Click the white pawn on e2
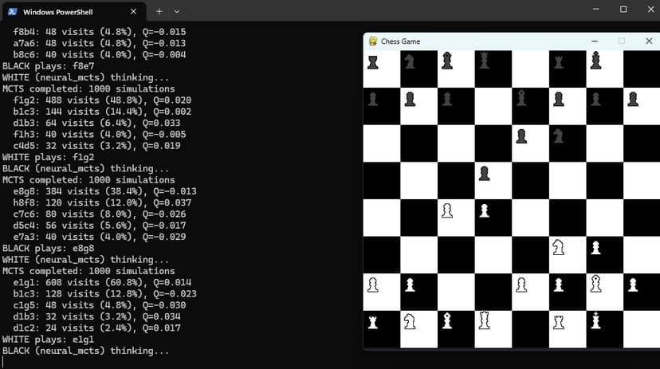 (x=521, y=285)
